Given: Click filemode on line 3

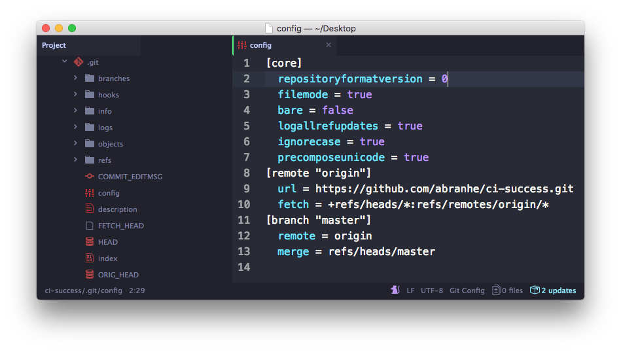Looking at the screenshot, I should click(302, 94).
